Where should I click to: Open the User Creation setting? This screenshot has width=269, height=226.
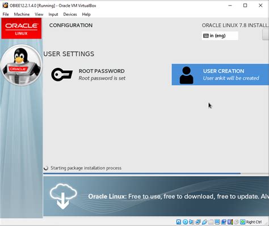tap(220, 75)
